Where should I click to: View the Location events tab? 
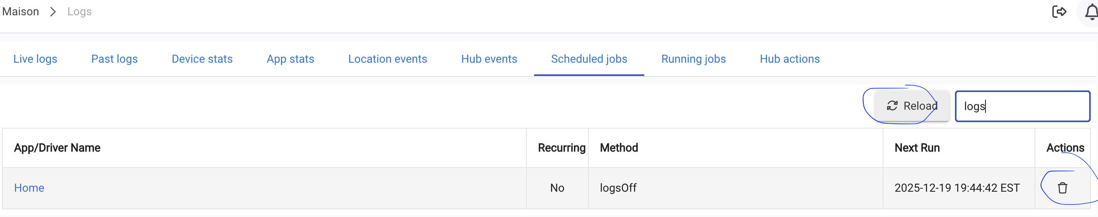[387, 59]
